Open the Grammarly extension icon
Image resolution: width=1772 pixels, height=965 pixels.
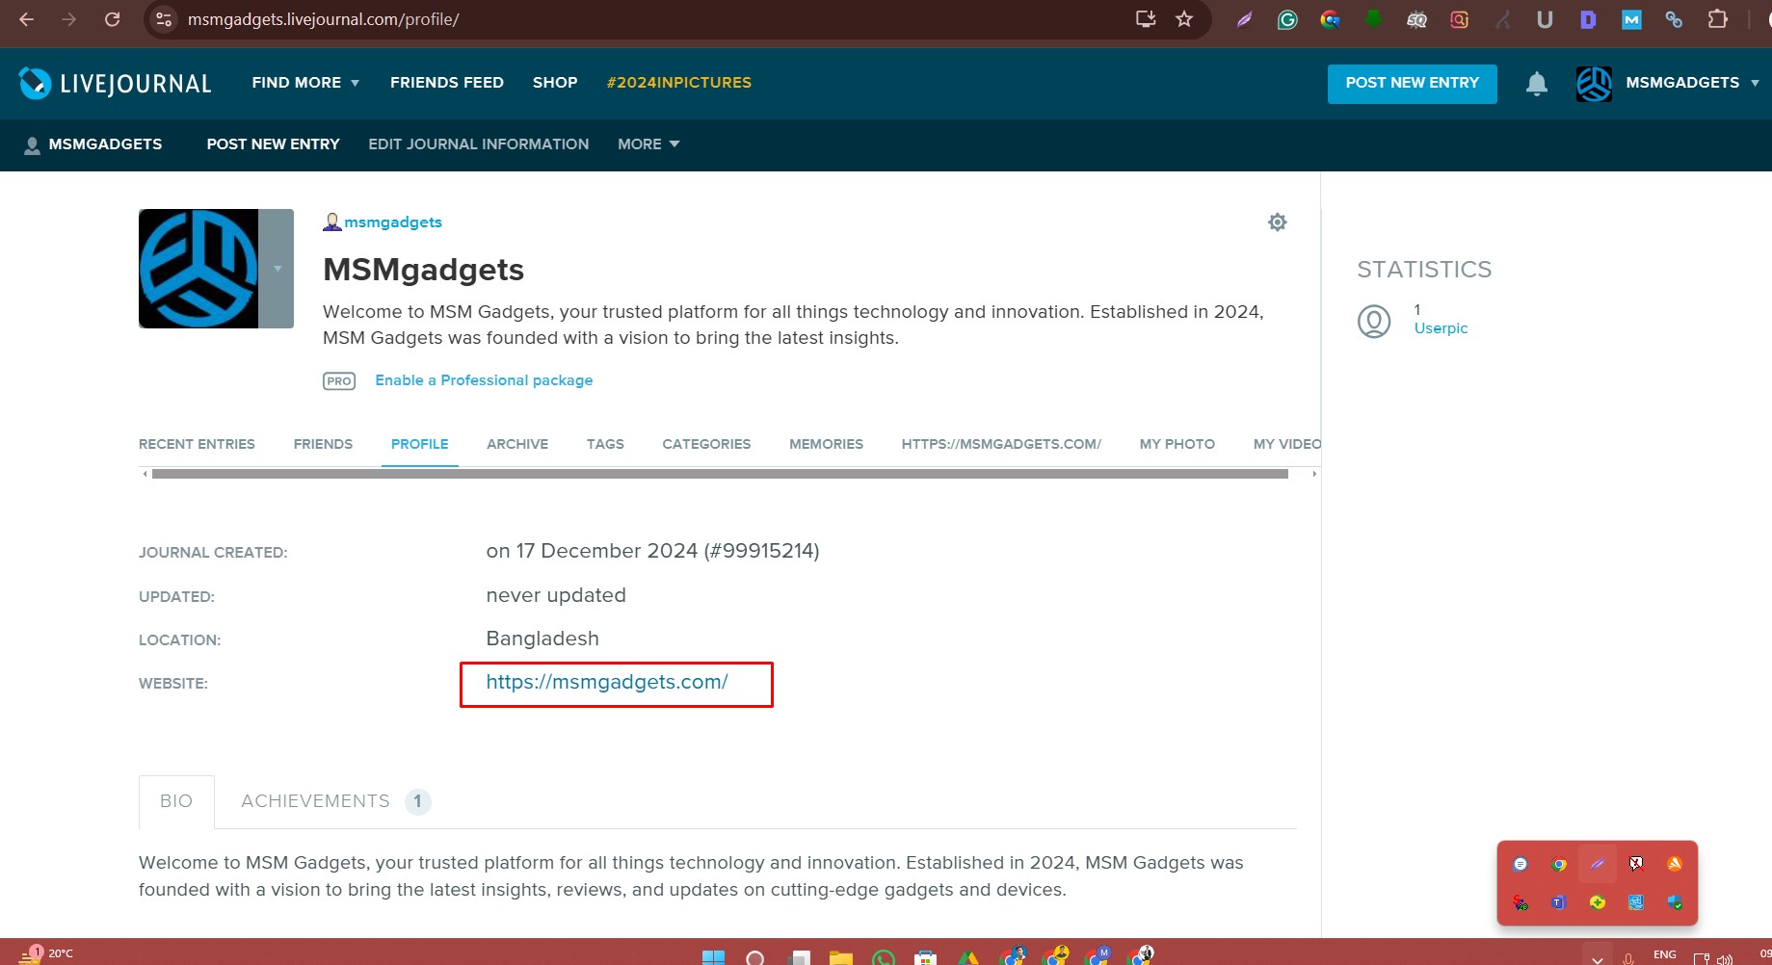coord(1287,19)
